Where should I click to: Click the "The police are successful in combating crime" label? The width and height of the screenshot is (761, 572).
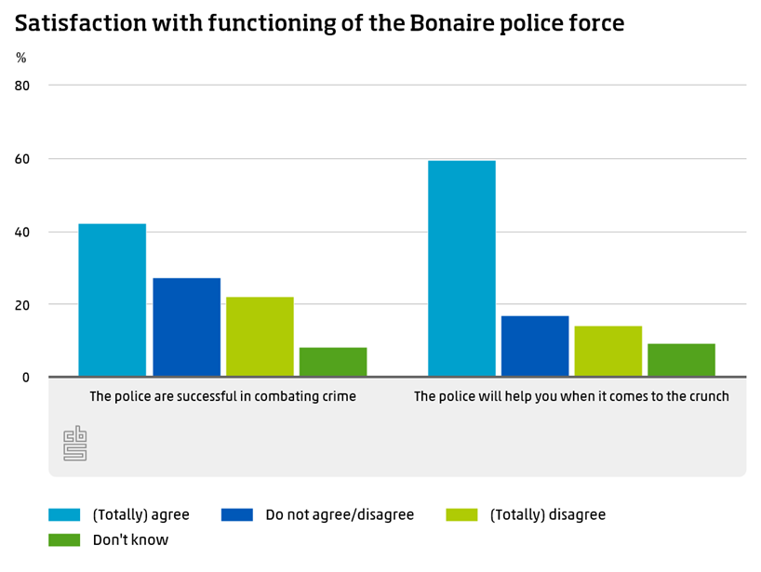222,396
